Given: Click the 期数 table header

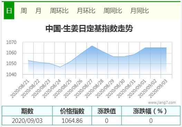Looking at the screenshot, I should (27, 111).
